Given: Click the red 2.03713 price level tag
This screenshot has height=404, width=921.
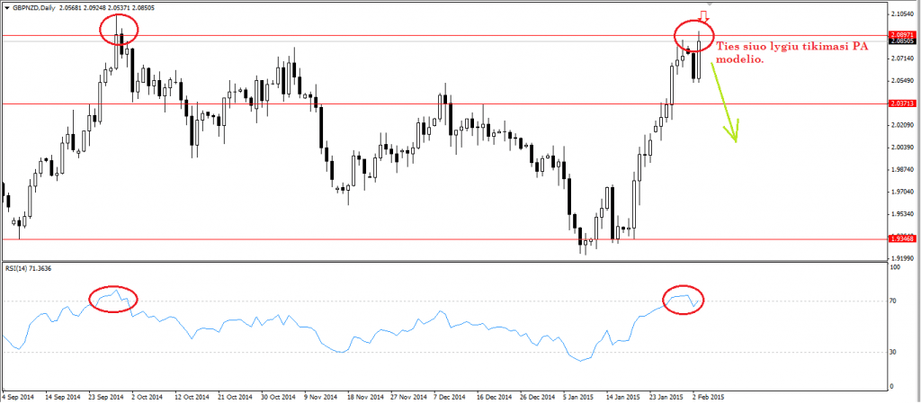Looking at the screenshot, I should pyautogui.click(x=901, y=103).
